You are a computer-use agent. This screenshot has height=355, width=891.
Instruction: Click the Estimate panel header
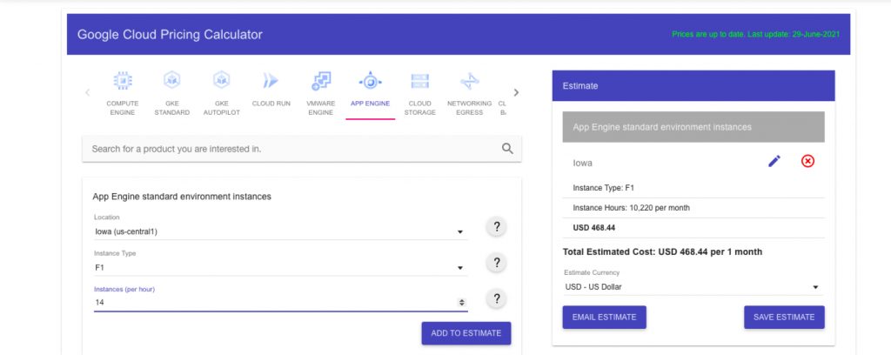pos(693,86)
